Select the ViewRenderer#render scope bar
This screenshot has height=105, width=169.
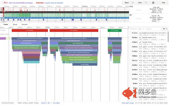click(x=79, y=52)
